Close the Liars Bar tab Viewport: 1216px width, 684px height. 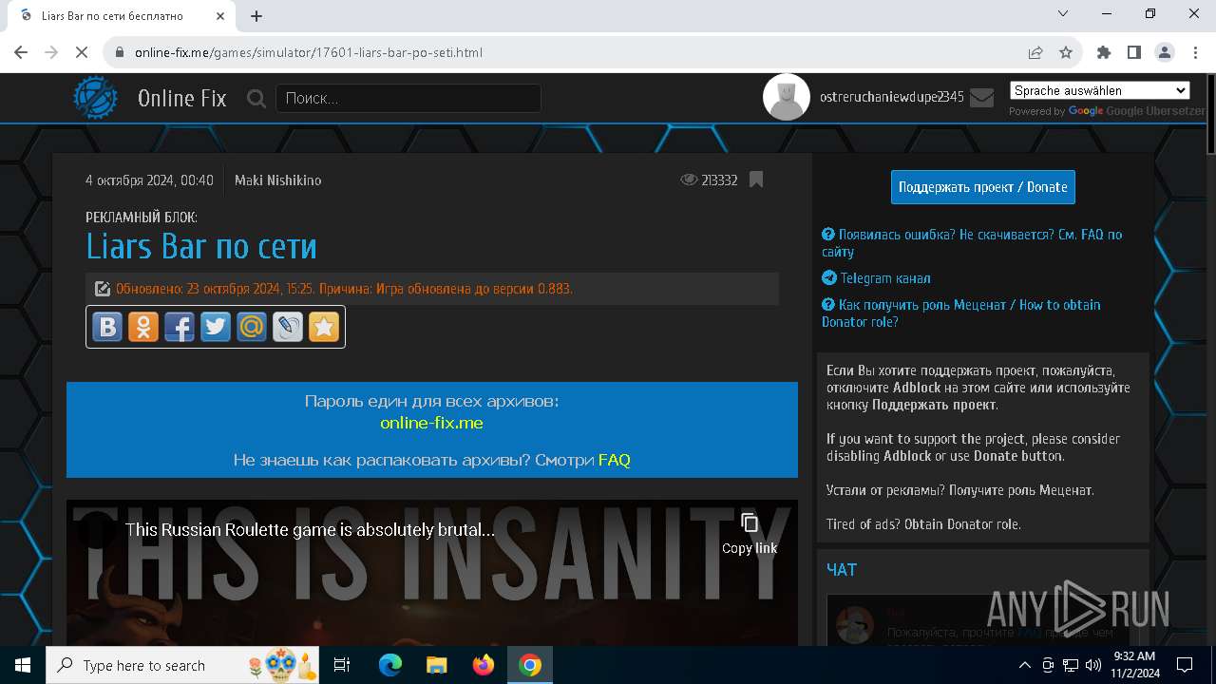coord(219,15)
